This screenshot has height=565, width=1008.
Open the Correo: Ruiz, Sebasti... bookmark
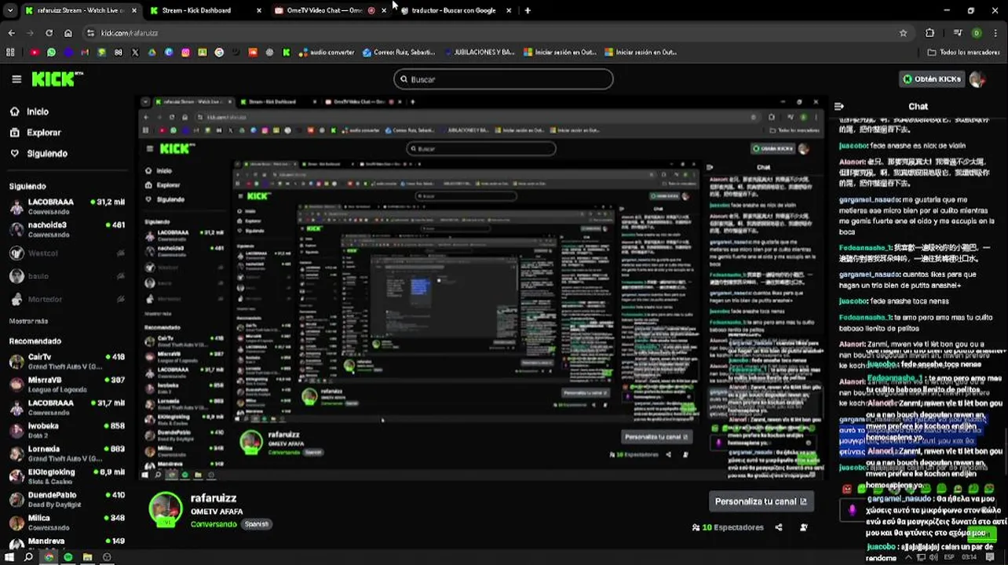pyautogui.click(x=399, y=53)
